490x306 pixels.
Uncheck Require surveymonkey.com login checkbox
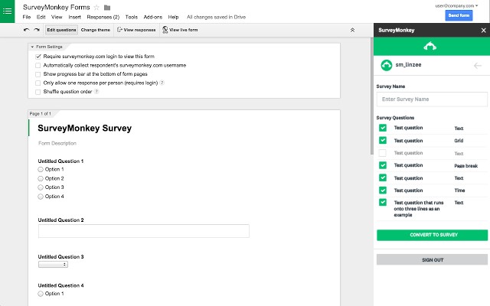[x=38, y=57]
